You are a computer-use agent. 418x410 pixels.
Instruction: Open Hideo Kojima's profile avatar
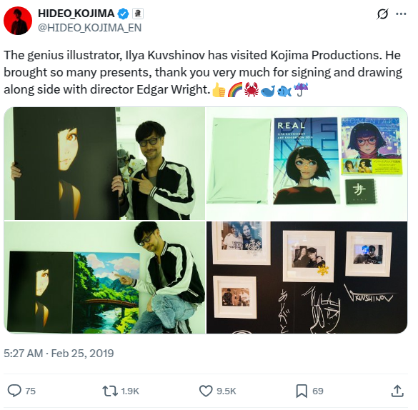(x=18, y=21)
